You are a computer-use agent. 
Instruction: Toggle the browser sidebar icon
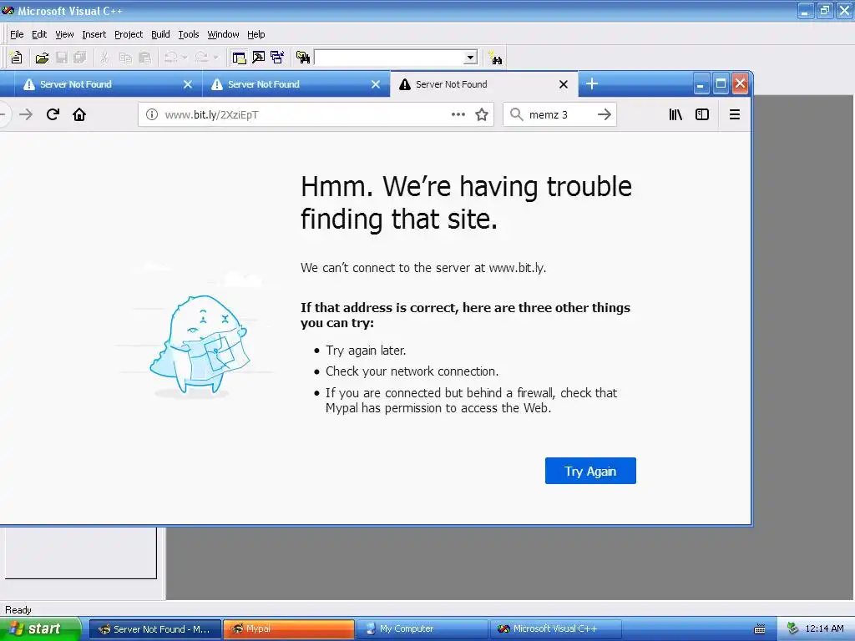click(x=702, y=114)
